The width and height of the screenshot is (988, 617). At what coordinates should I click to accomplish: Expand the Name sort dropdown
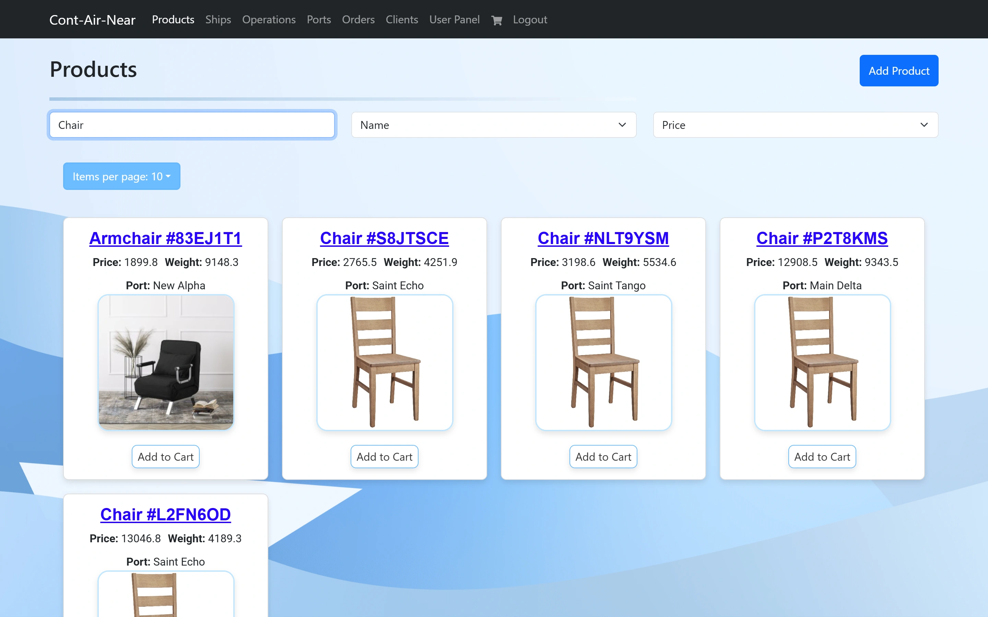494,125
